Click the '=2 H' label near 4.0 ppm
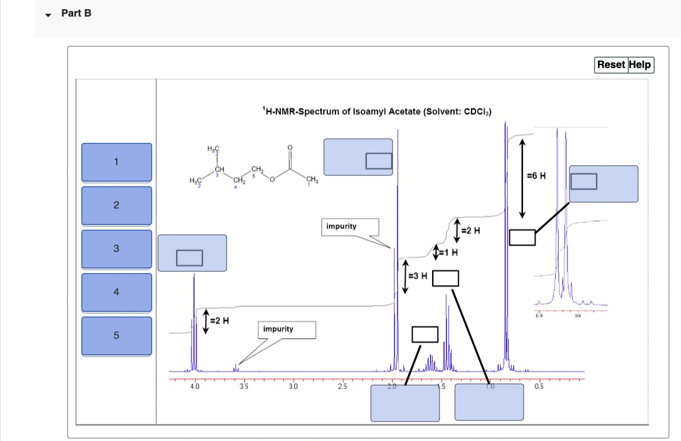681x441 pixels. (219, 321)
